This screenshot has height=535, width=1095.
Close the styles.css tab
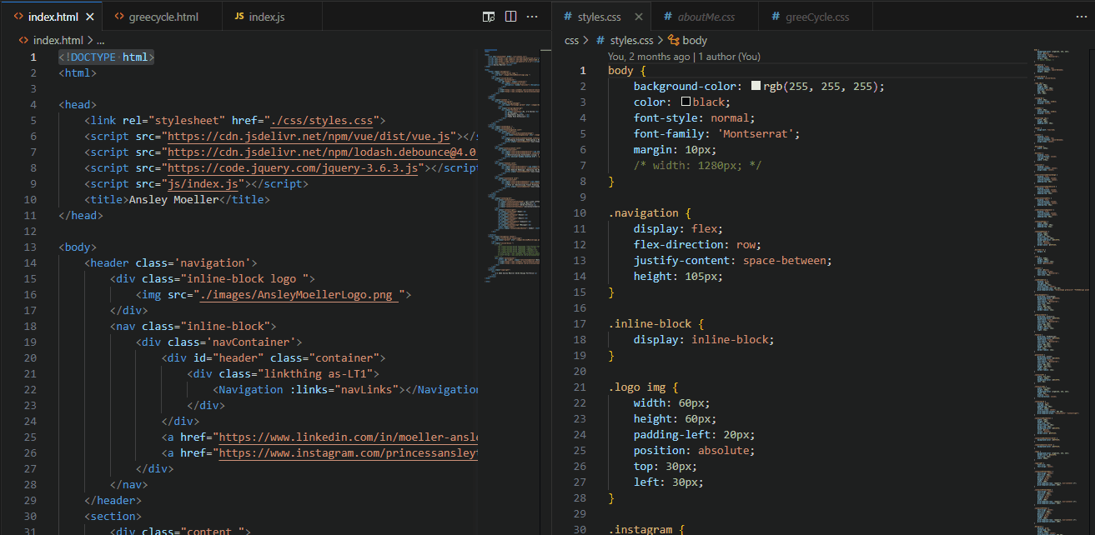637,16
